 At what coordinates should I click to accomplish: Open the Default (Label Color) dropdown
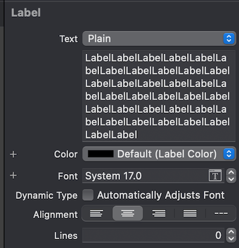(159, 154)
